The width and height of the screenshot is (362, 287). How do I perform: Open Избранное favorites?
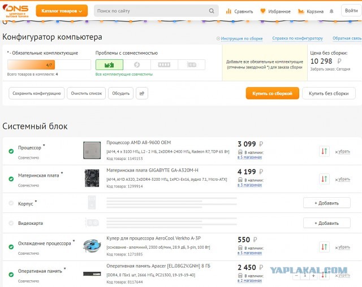pos(275,11)
